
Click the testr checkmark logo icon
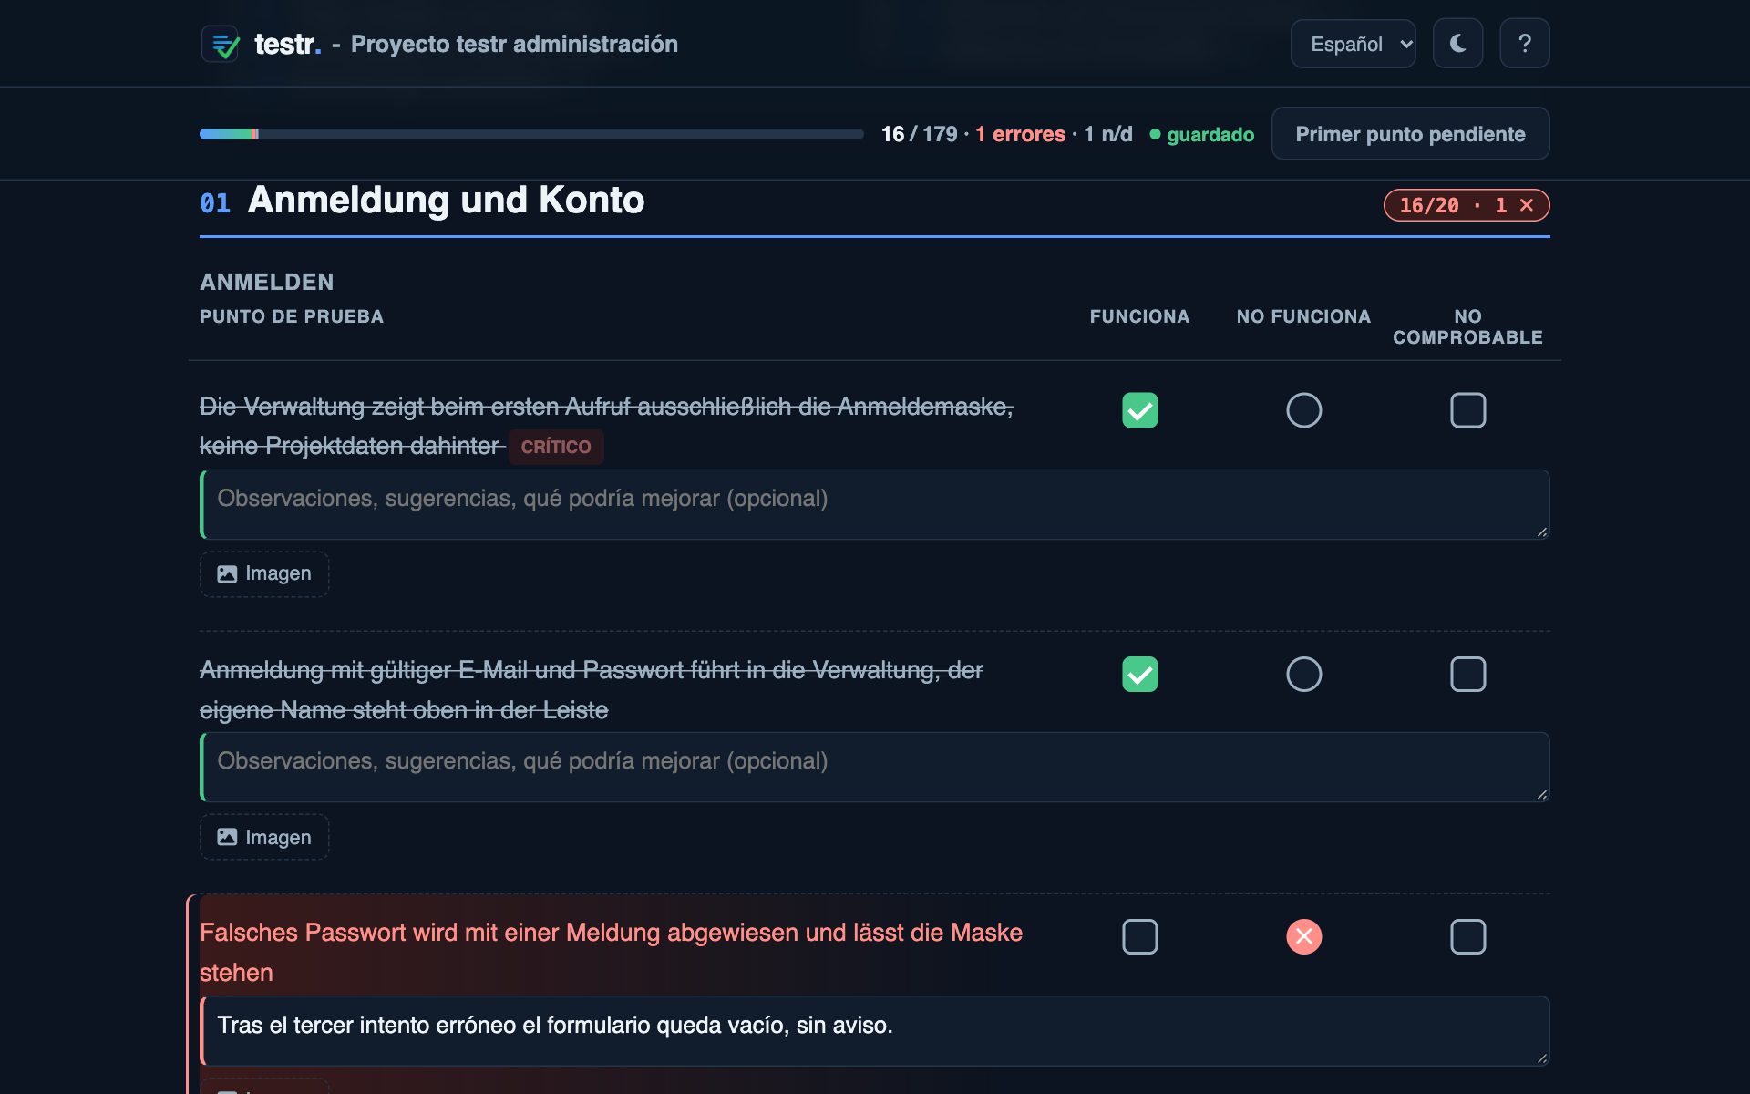(220, 44)
